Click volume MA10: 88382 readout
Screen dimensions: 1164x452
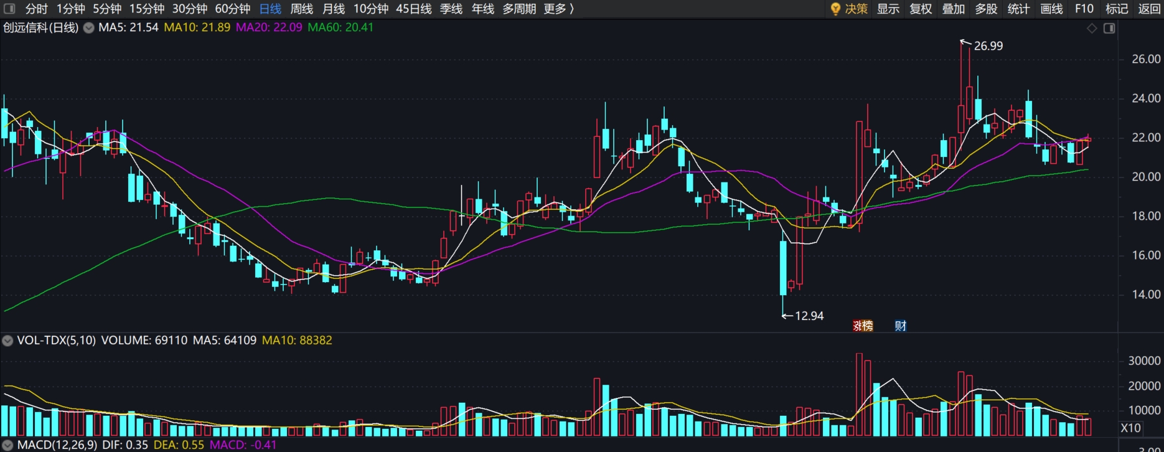[x=297, y=341]
